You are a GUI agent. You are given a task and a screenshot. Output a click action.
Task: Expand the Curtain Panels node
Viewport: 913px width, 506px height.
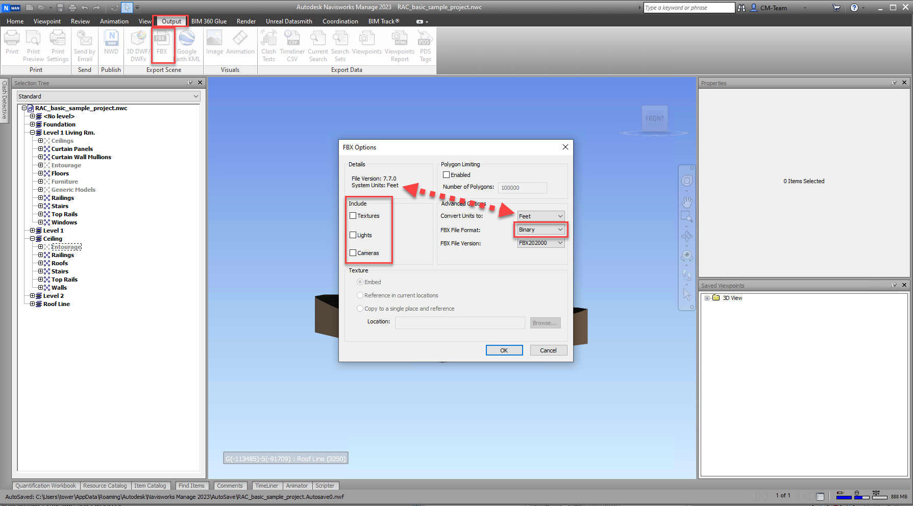pos(40,149)
